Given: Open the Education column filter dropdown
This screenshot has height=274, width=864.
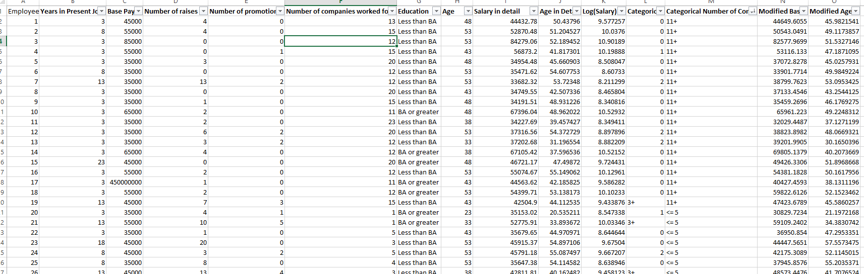Looking at the screenshot, I should [436, 11].
